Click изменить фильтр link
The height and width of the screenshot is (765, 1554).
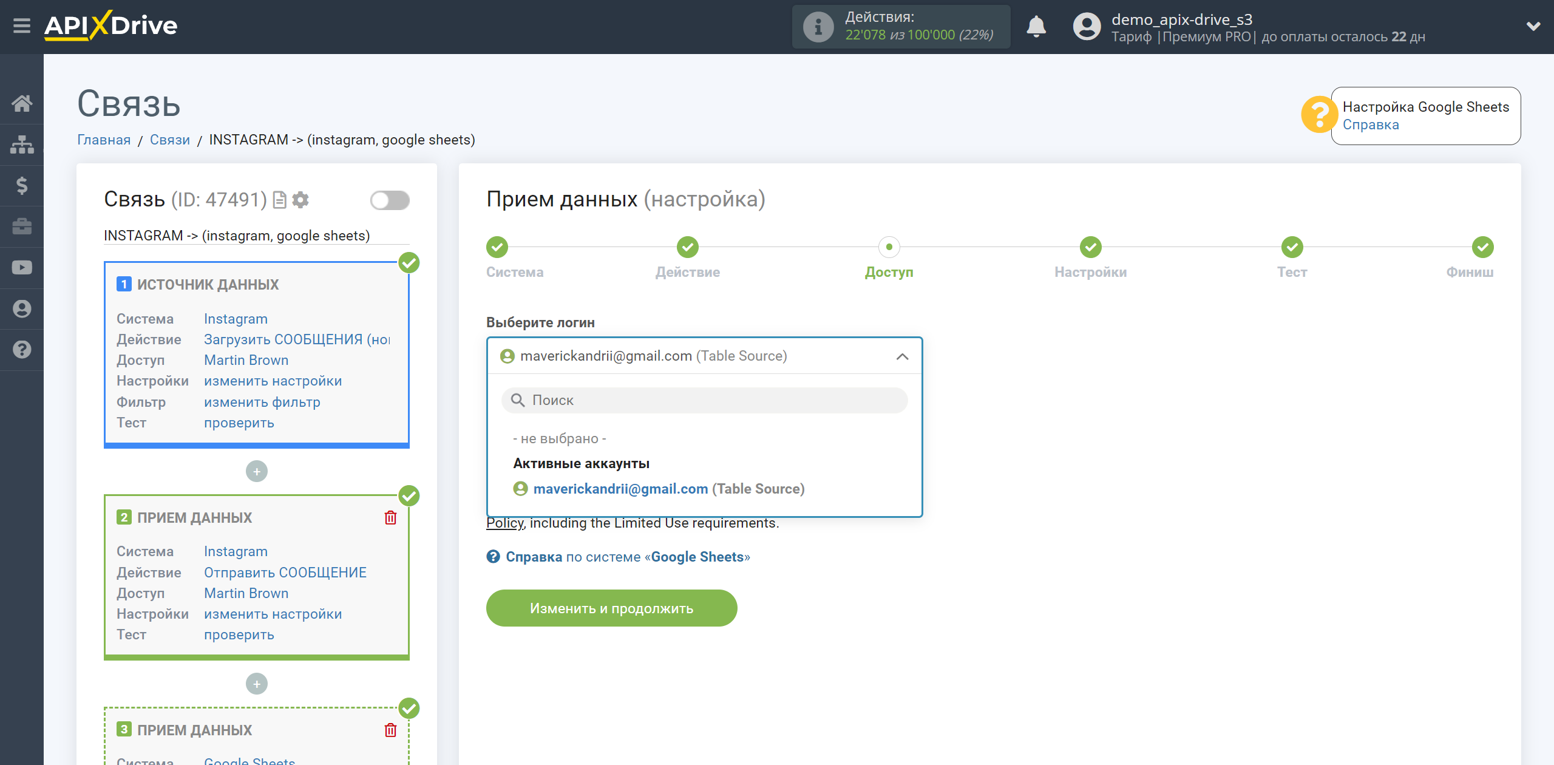(262, 402)
